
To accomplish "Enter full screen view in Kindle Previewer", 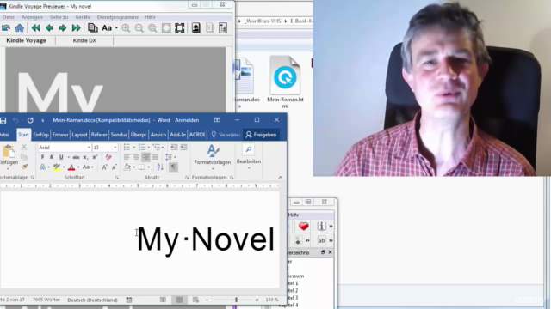I will point(180,28).
